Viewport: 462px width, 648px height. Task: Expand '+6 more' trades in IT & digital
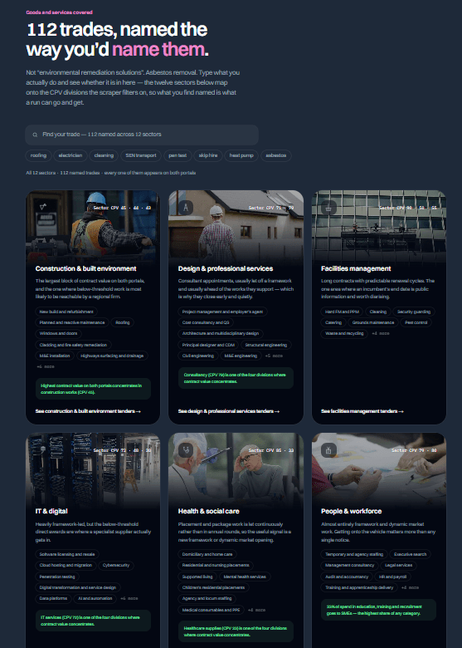[129, 598]
